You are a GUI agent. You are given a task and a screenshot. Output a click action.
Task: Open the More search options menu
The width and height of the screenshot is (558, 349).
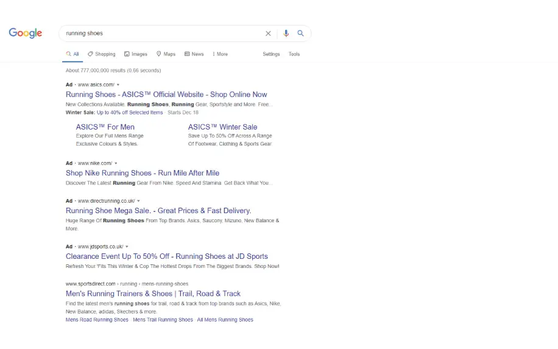[221, 54]
